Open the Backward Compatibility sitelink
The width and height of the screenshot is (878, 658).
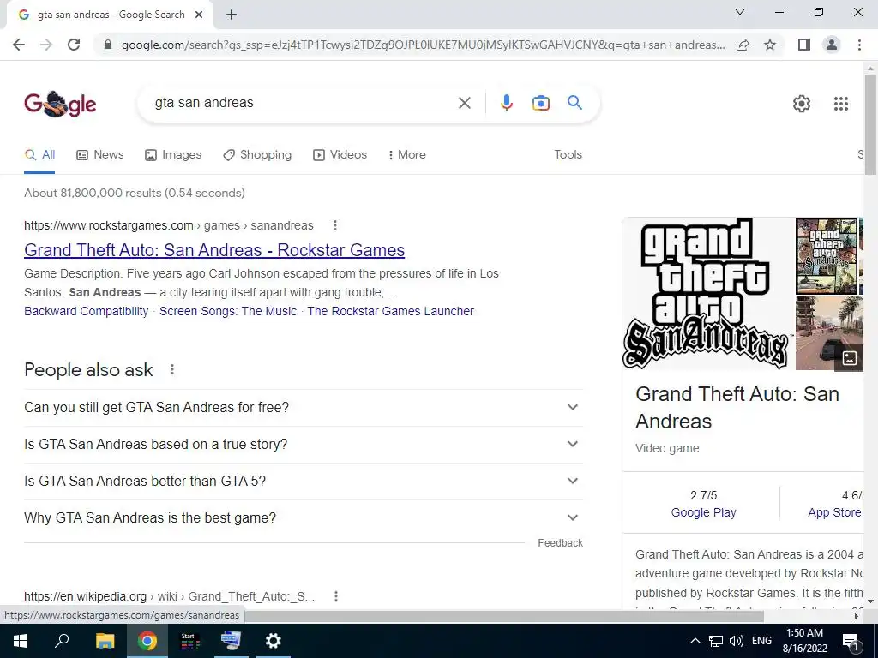[87, 311]
